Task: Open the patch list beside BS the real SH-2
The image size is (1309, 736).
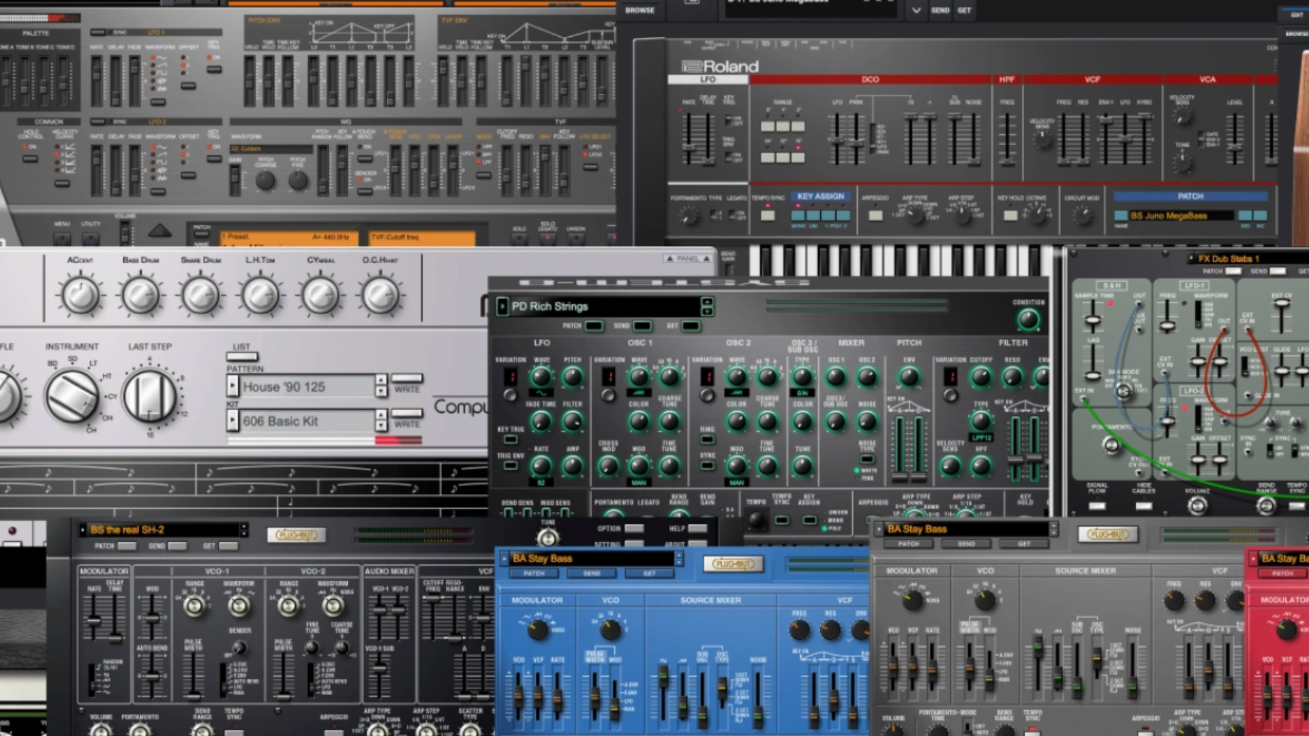Action: [82, 530]
